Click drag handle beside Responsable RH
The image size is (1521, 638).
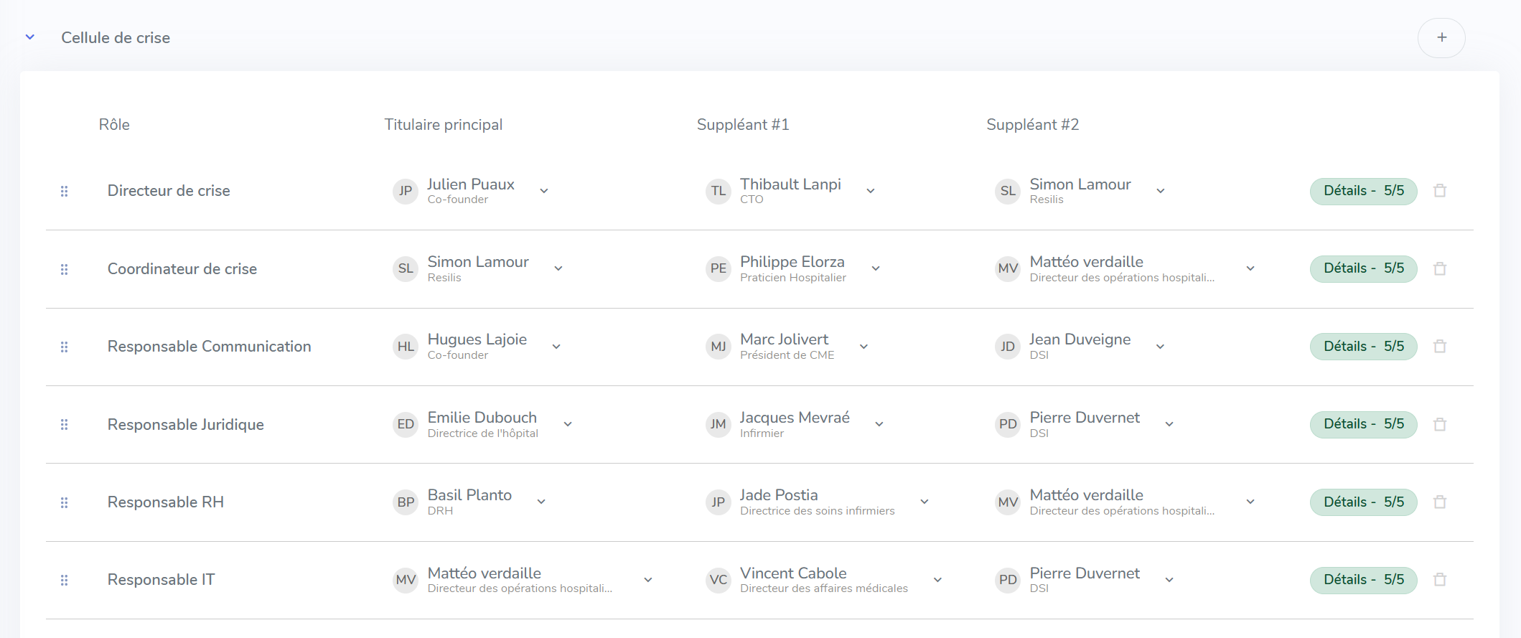coord(64,502)
